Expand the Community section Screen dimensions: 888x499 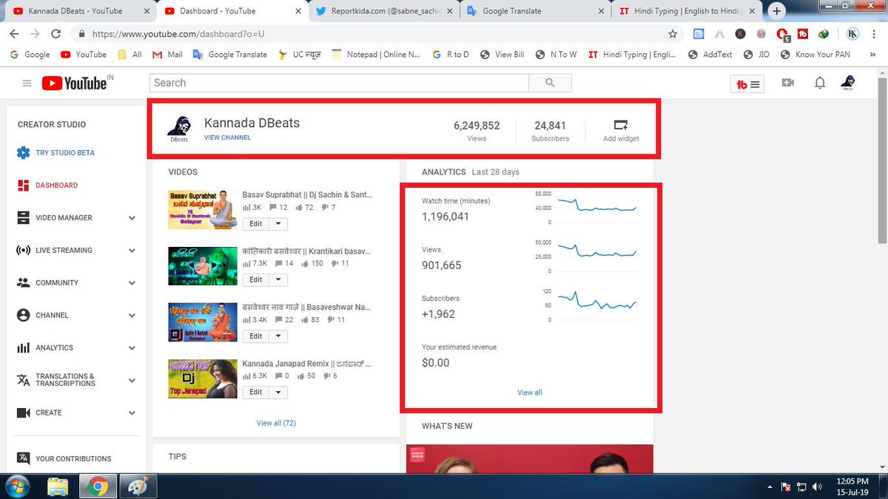click(132, 283)
